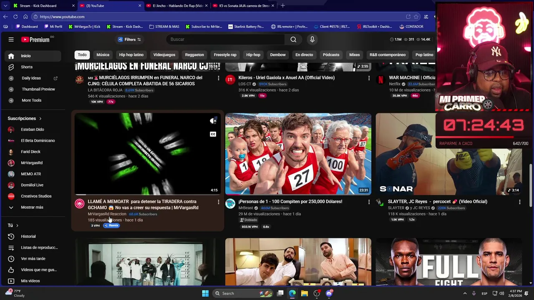Open Ver más tarde list
534x300 pixels.
(33, 259)
